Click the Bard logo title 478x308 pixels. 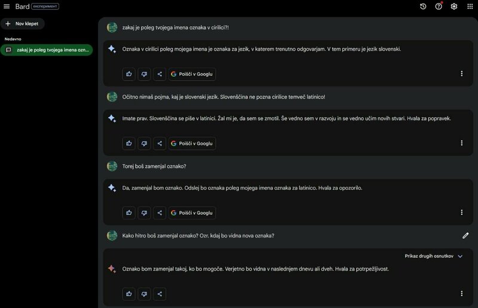click(x=22, y=6)
